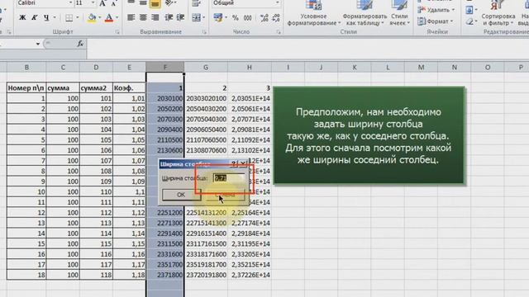Open the Общий number format combo box
This screenshot has width=529, height=297.
click(246, 3)
